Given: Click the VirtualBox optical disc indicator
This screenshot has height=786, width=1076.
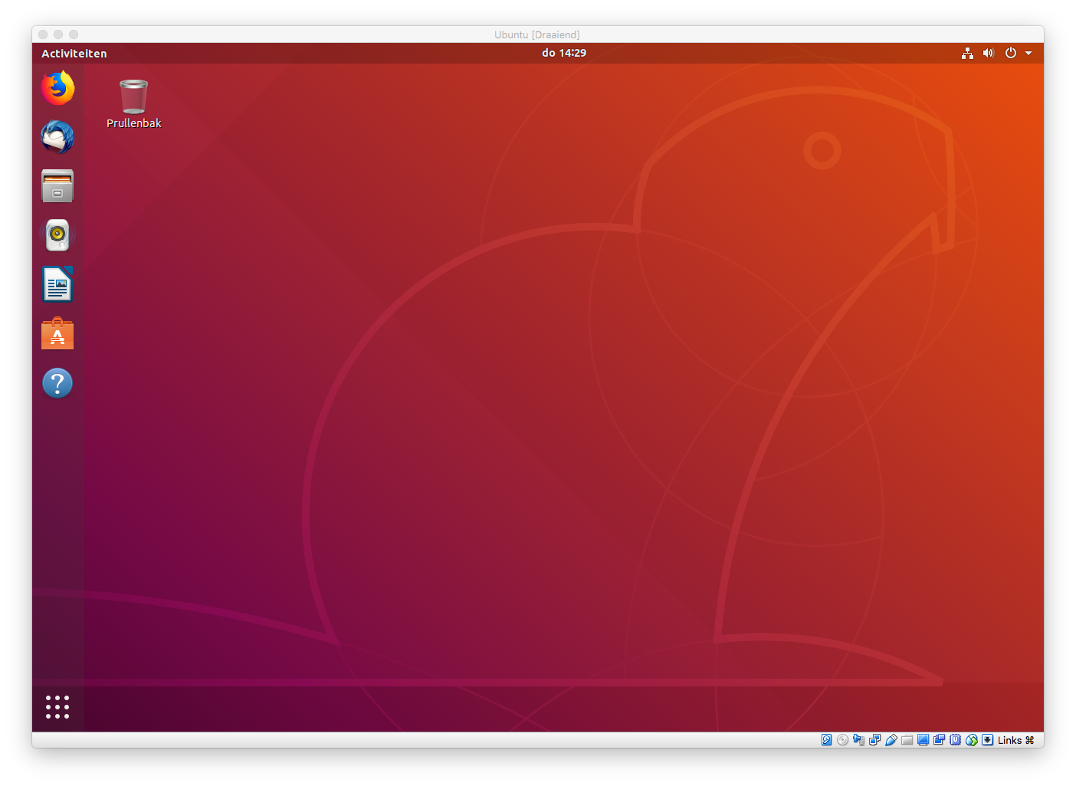Looking at the screenshot, I should coord(842,740).
